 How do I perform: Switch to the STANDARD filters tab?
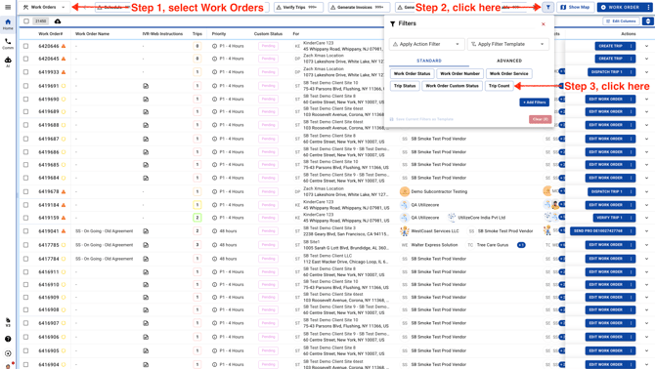429,61
